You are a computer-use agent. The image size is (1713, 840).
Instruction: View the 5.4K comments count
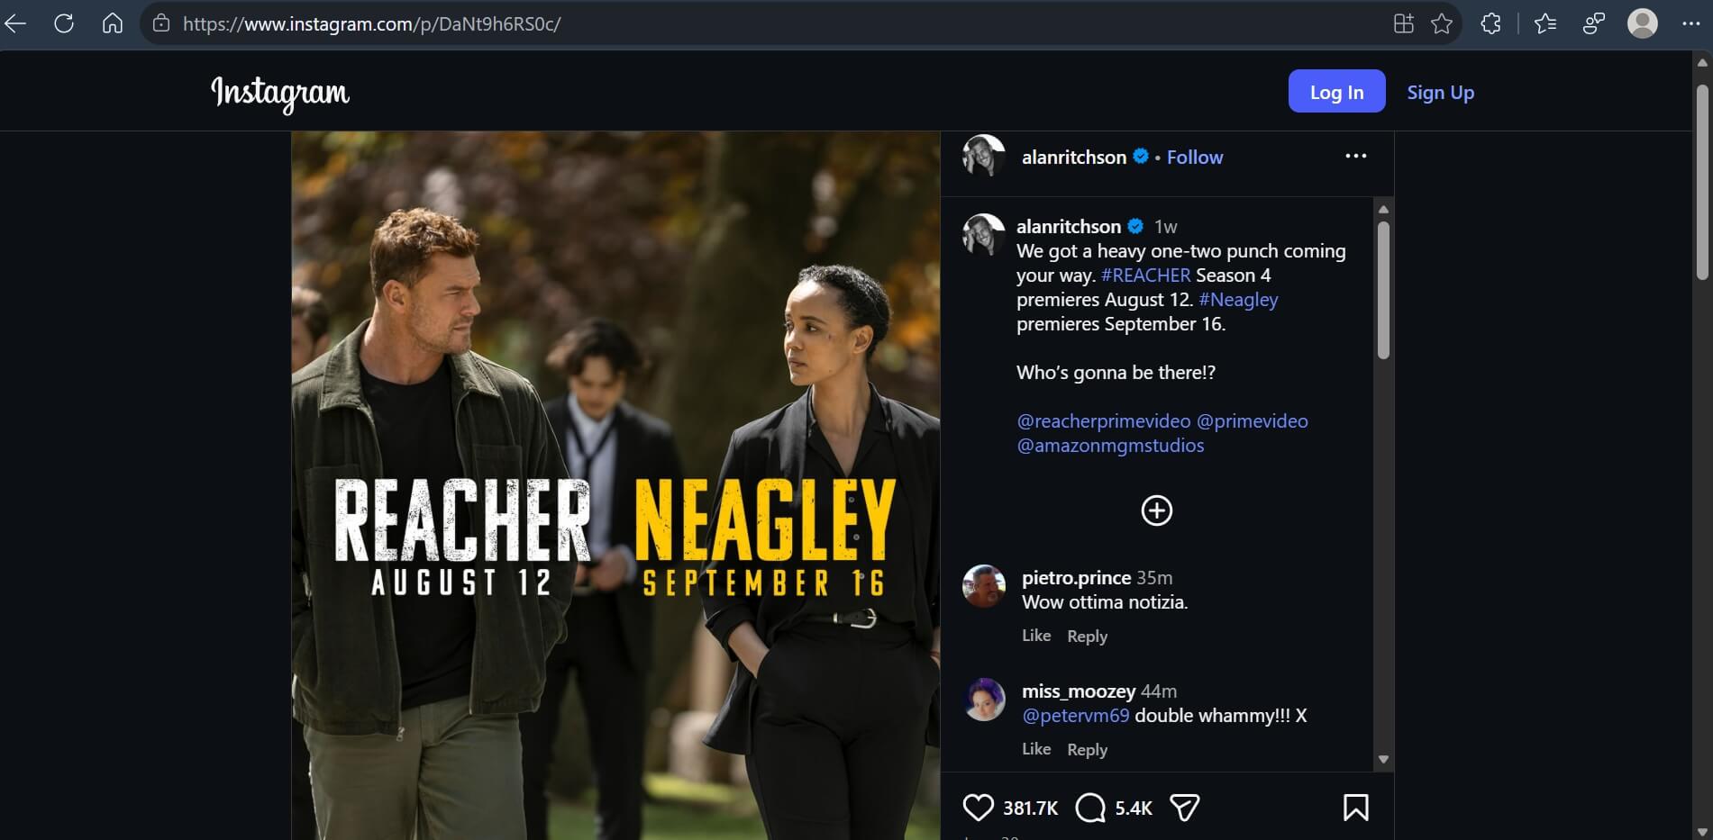[1134, 808]
